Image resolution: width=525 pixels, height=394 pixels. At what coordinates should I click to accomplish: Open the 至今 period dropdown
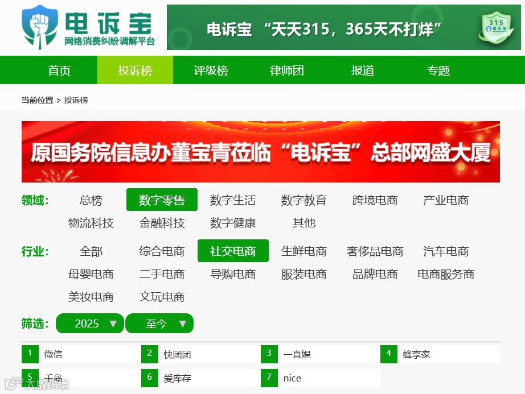tap(159, 323)
